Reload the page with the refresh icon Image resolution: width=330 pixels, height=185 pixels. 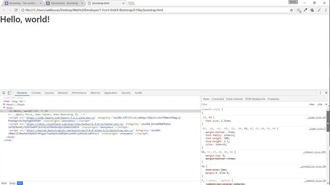(x=16, y=10)
